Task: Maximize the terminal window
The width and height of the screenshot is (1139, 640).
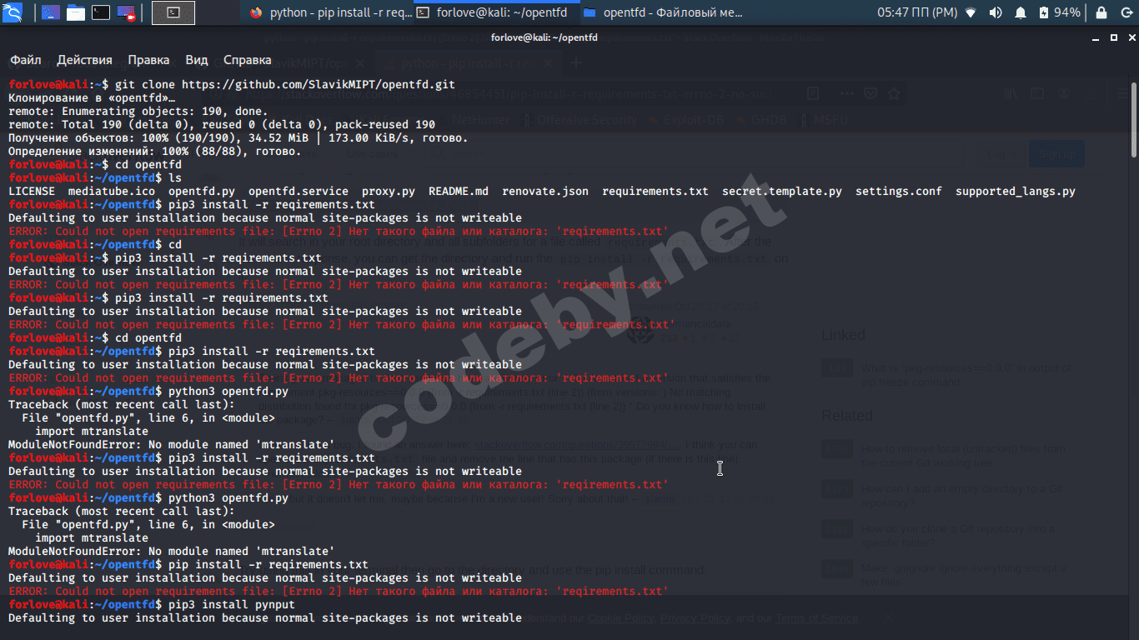Action: [x=1112, y=37]
